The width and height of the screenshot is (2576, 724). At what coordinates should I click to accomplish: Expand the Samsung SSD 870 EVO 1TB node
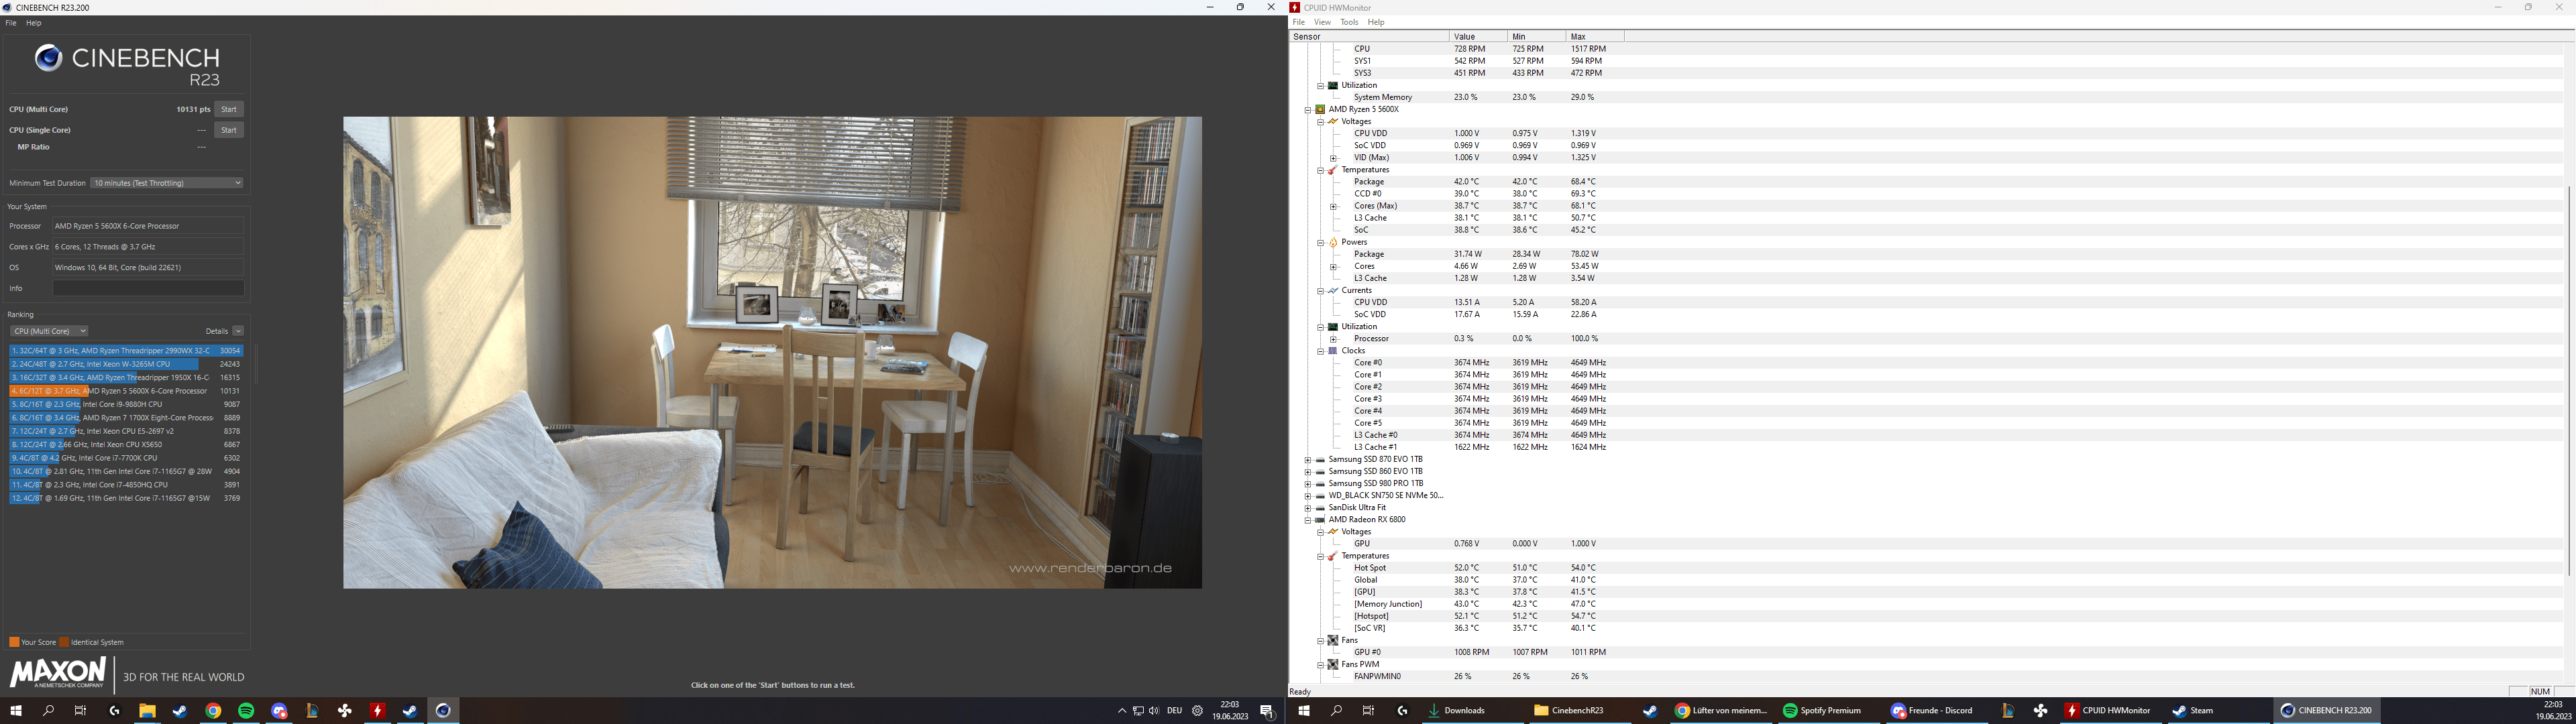click(x=1308, y=460)
